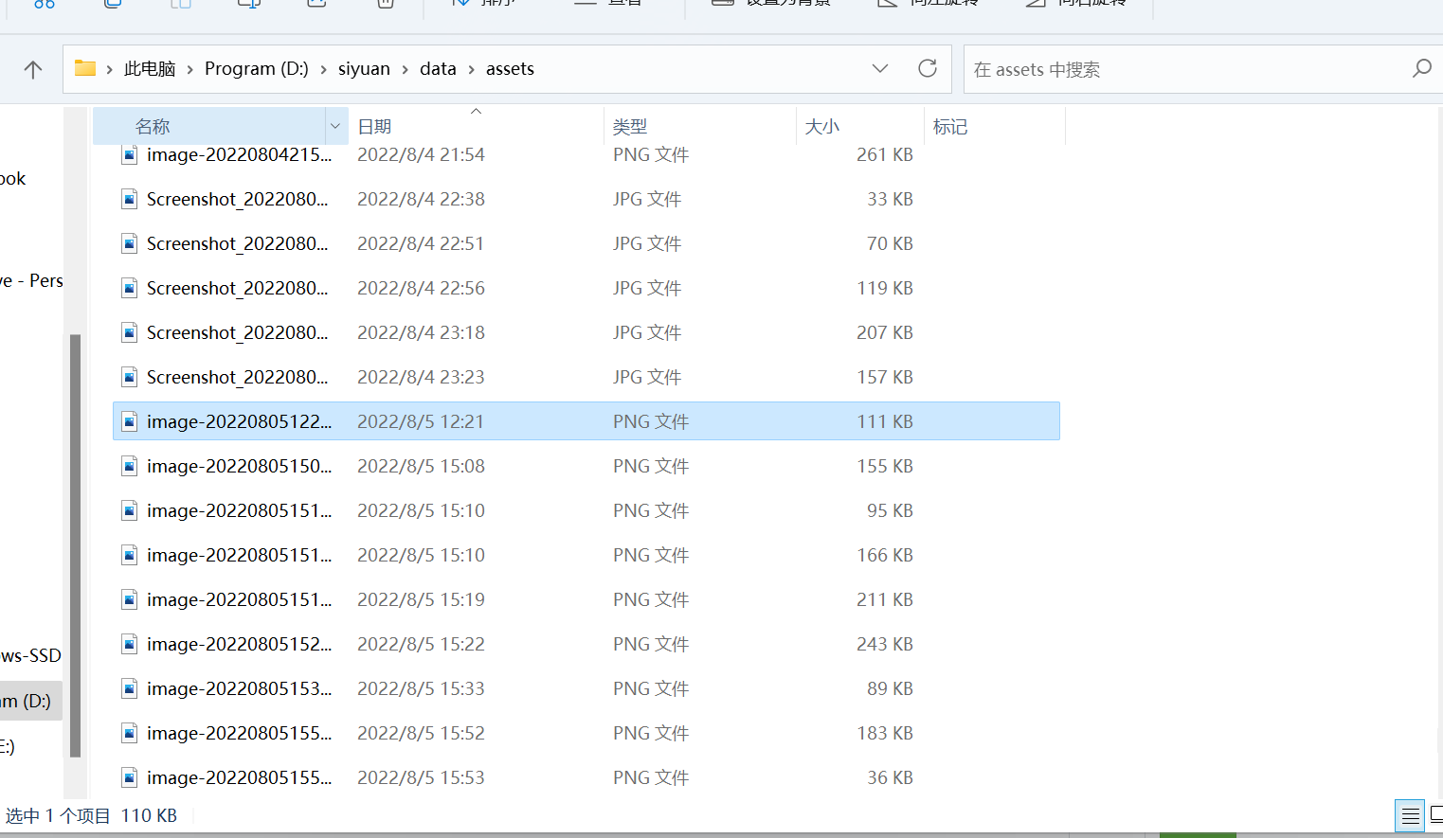The width and height of the screenshot is (1443, 838).
Task: Click the 207 KB size cell
Action: (885, 332)
